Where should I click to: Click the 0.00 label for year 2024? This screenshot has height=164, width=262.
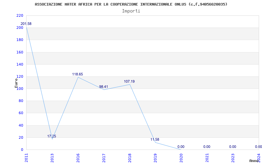258,147
